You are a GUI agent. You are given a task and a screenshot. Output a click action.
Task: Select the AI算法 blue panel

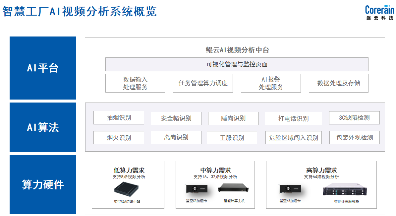[x=43, y=127]
